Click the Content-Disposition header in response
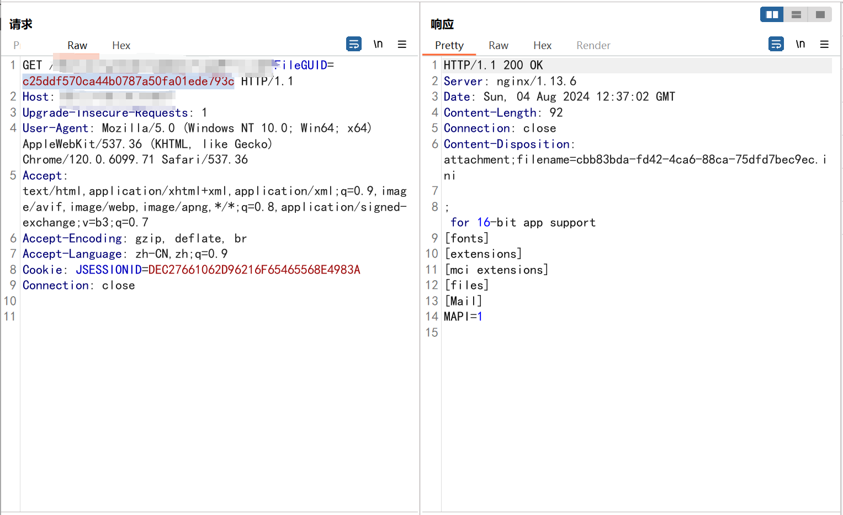 point(506,144)
